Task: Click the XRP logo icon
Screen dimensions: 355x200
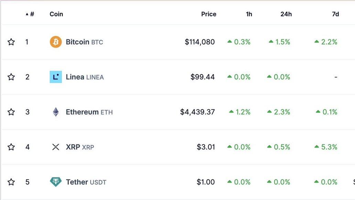Action: pos(56,147)
